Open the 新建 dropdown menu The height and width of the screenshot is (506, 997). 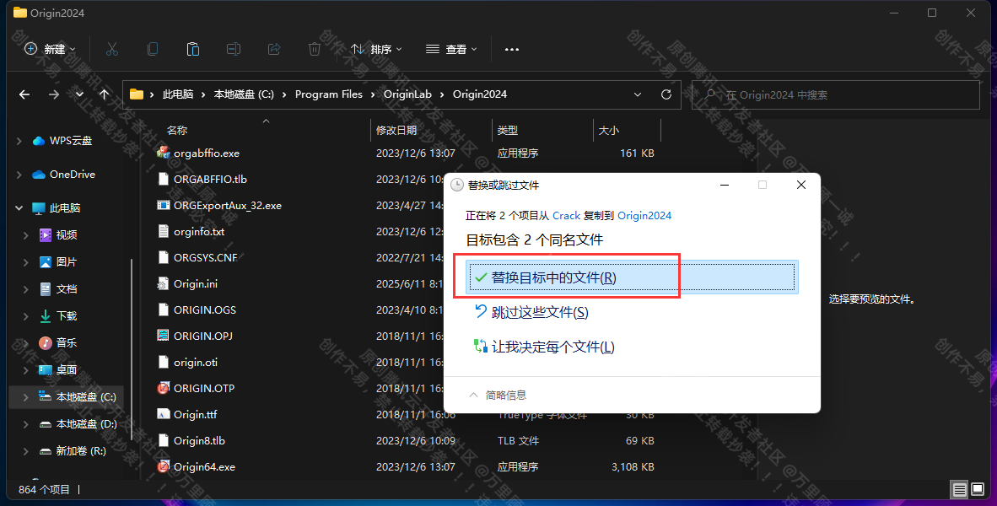(50, 49)
